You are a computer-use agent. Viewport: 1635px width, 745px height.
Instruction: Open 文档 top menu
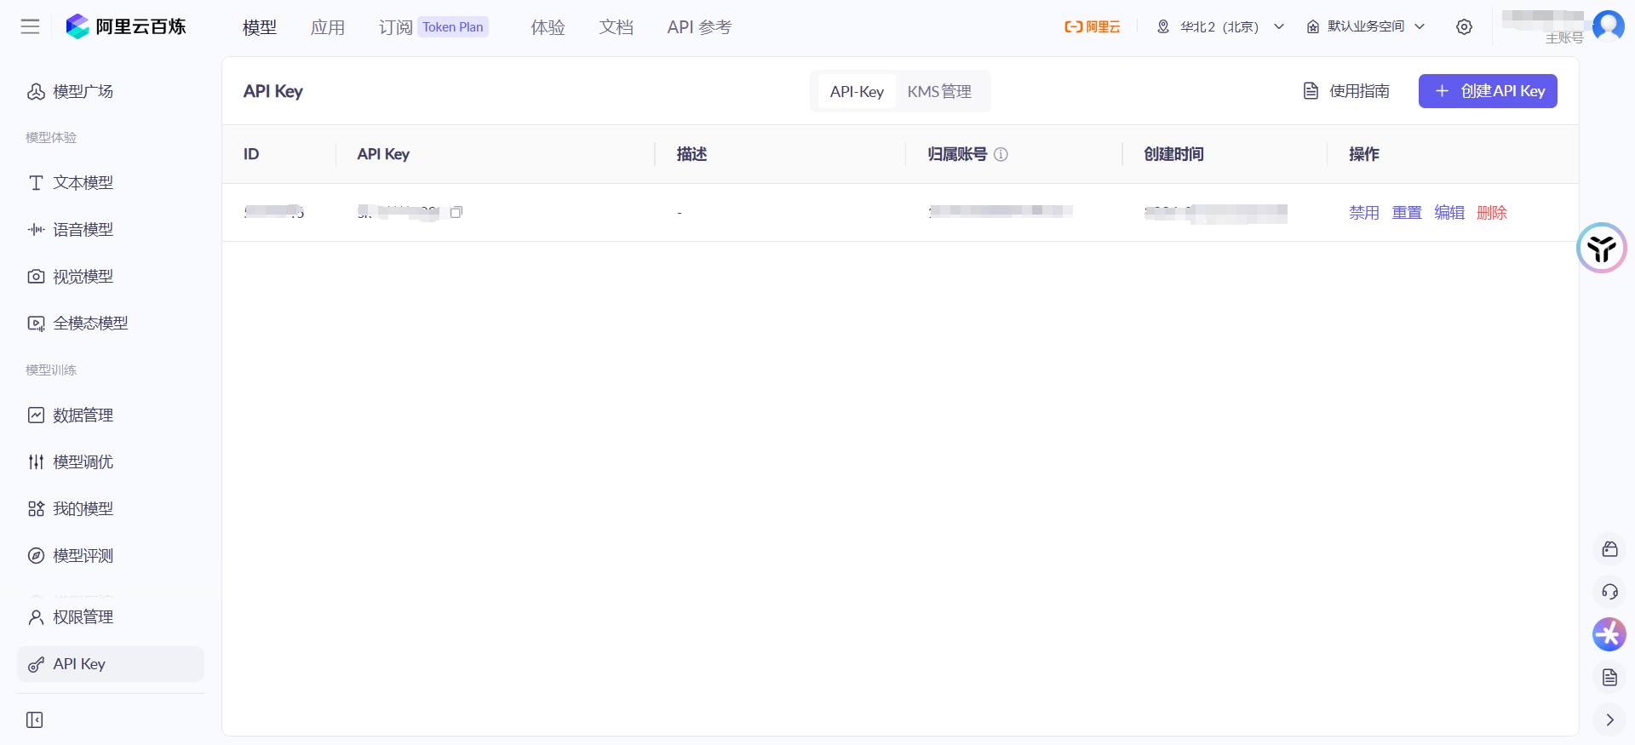point(617,27)
